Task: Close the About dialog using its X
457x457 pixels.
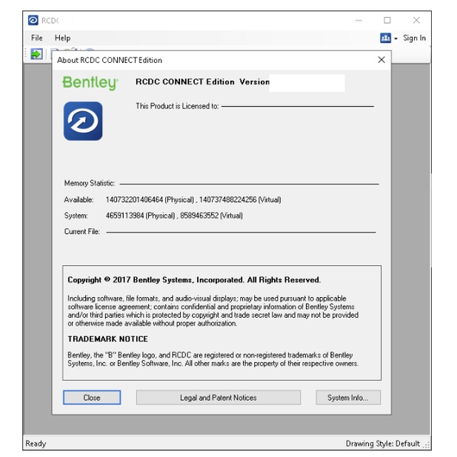Action: click(381, 60)
